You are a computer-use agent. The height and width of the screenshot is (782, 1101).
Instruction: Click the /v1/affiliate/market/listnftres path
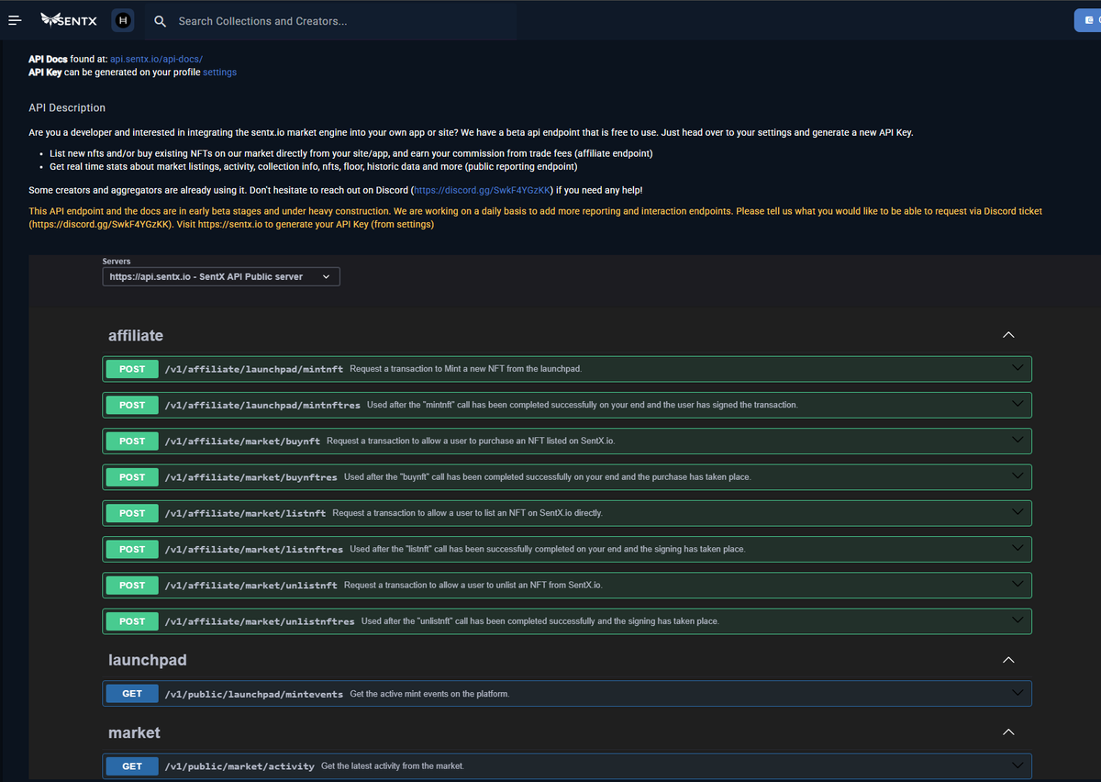click(x=254, y=549)
